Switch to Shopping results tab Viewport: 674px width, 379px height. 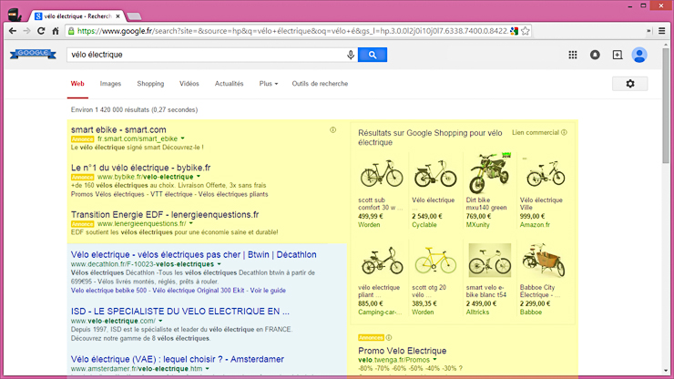(x=150, y=84)
